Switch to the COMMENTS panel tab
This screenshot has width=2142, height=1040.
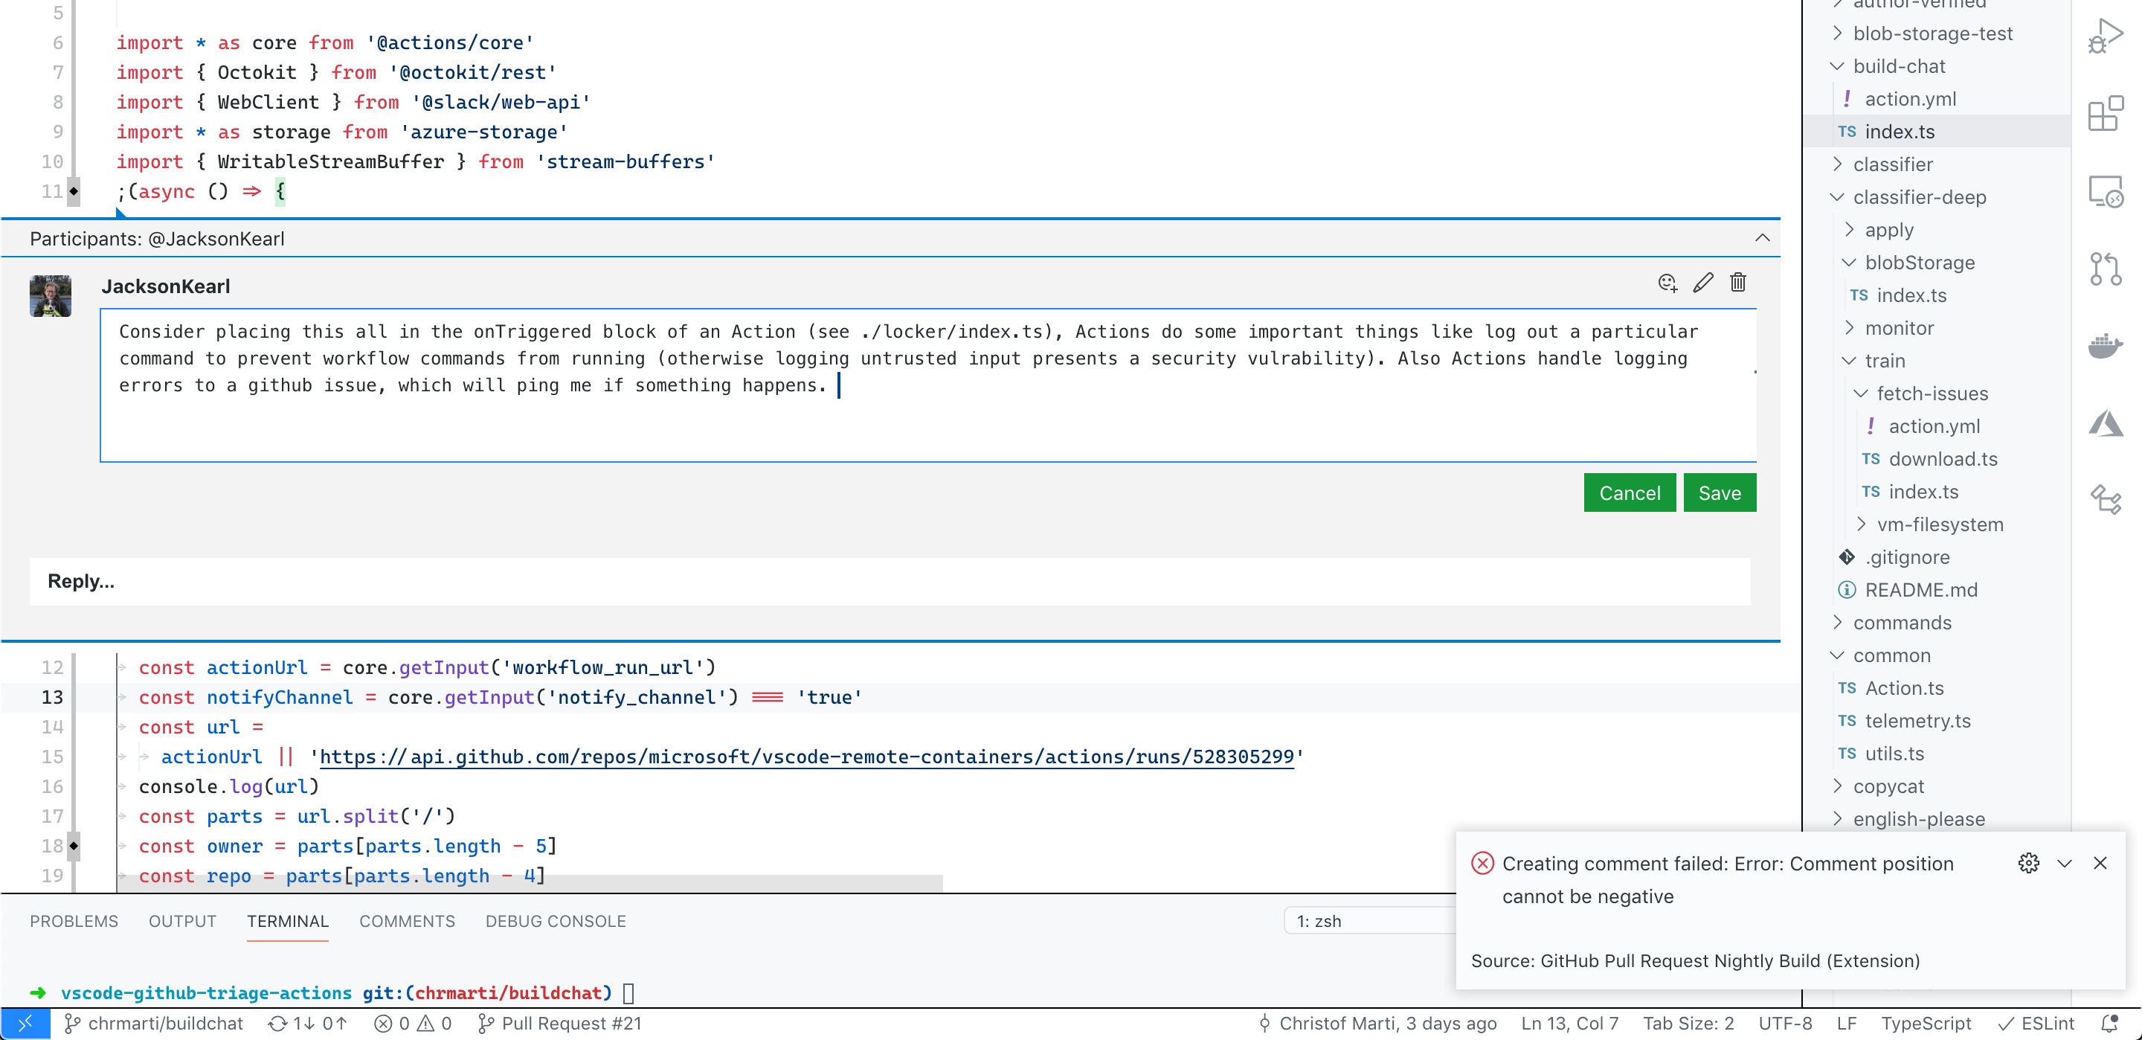[407, 921]
